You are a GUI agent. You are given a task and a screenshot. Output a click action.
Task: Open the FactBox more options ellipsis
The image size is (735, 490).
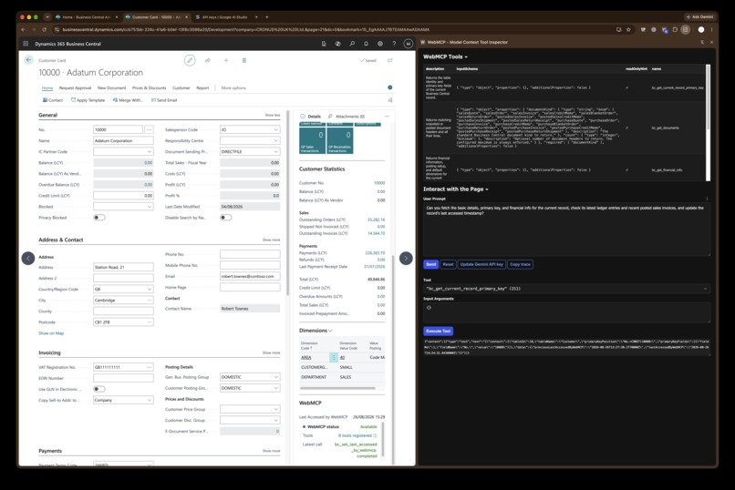click(x=387, y=116)
